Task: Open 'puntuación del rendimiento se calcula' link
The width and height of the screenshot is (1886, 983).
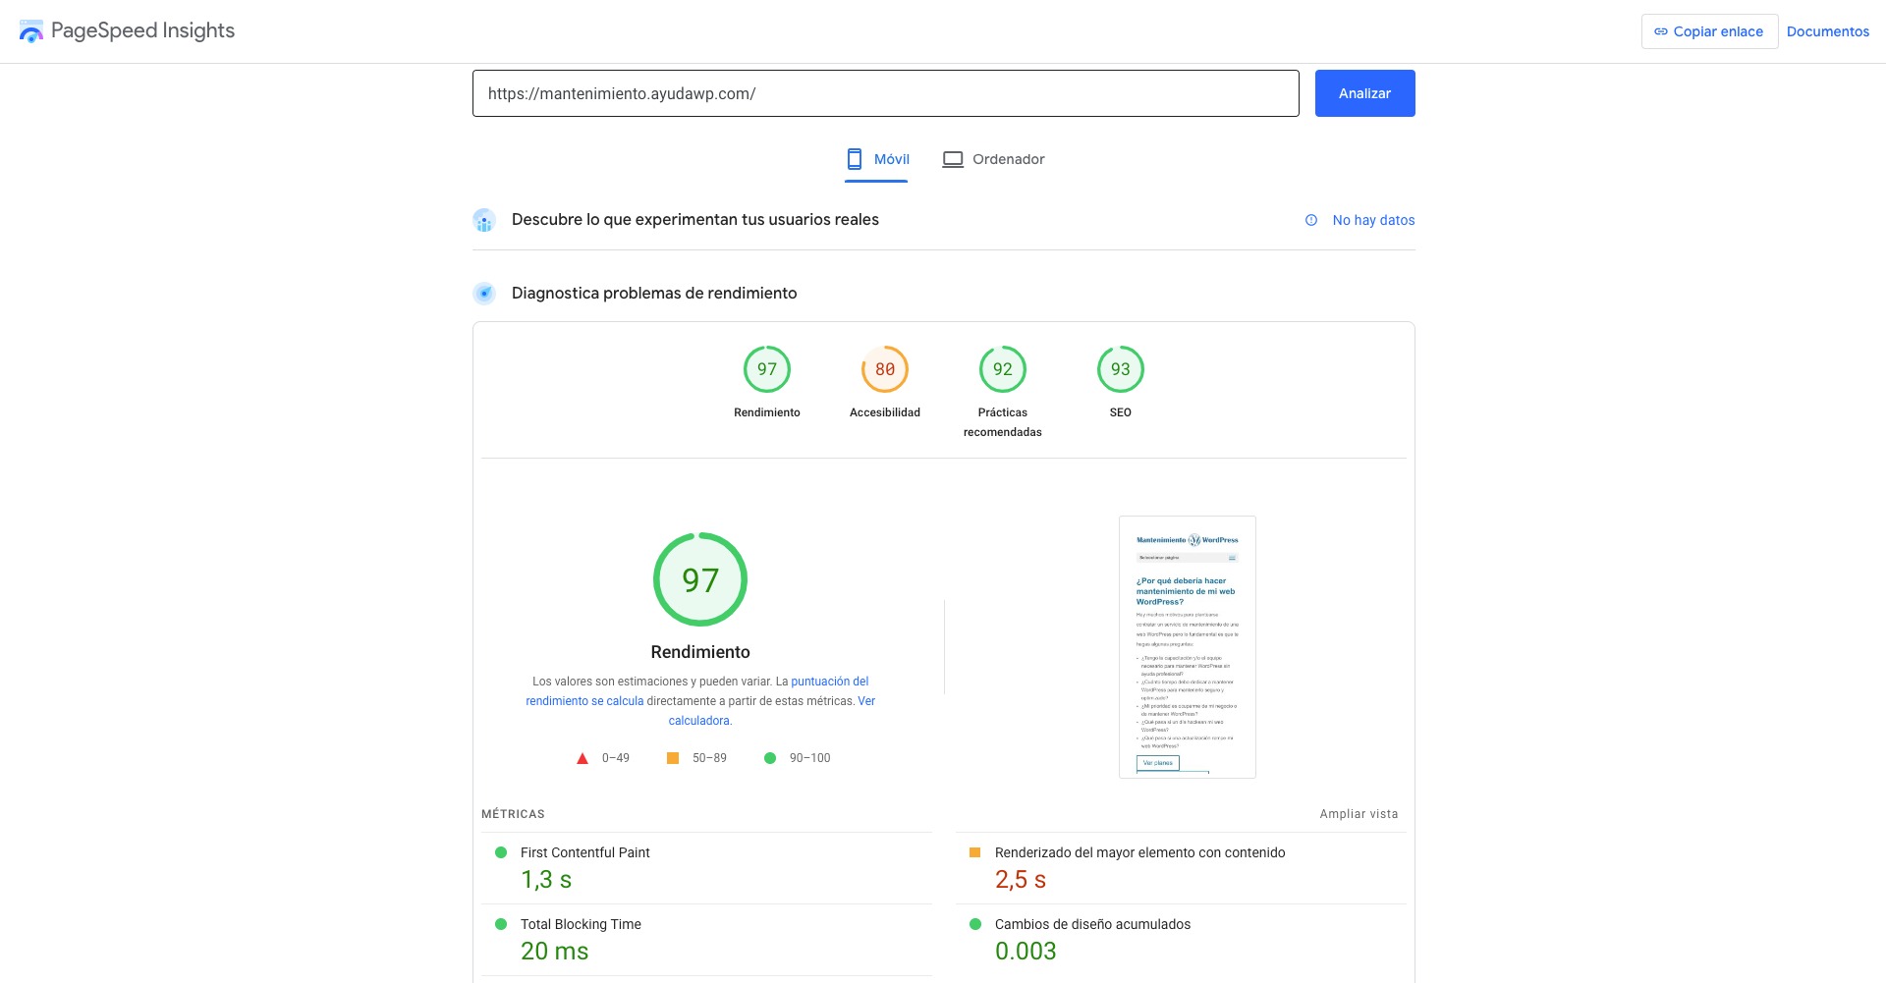Action: click(x=696, y=691)
